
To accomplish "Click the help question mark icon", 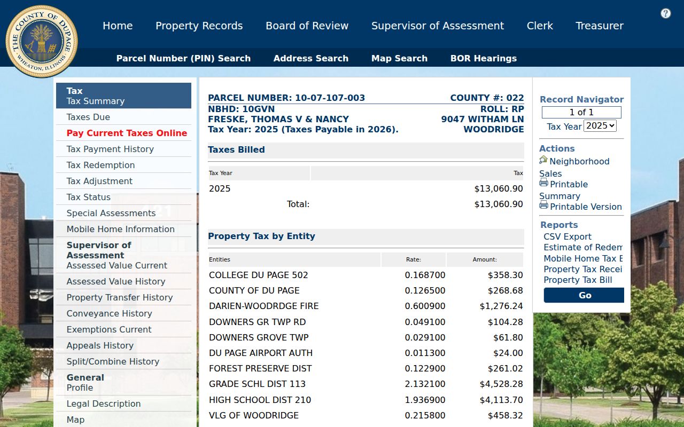I will (x=665, y=13).
